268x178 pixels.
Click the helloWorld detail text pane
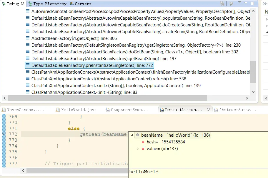[198, 173]
